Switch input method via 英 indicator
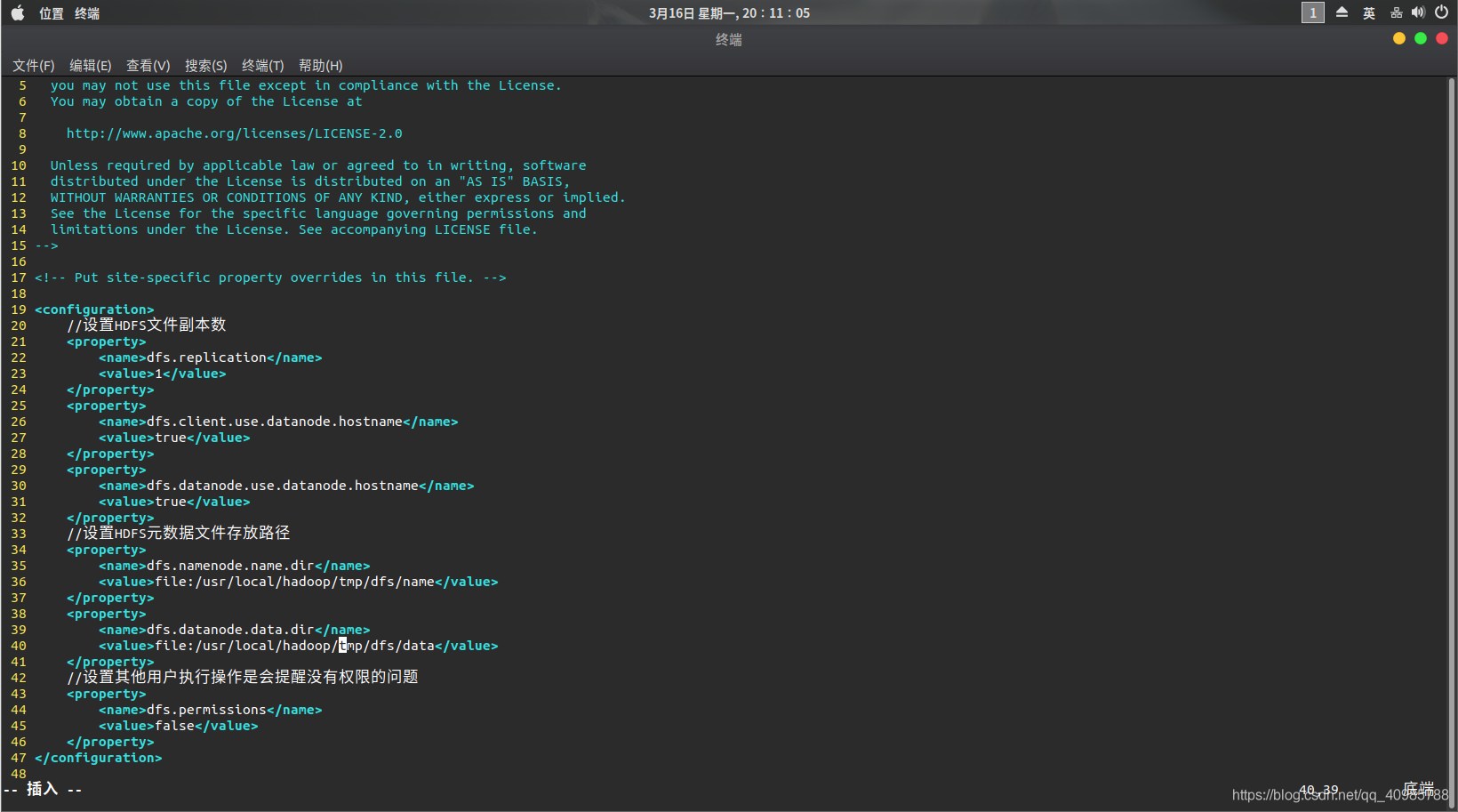This screenshot has width=1458, height=812. (x=1369, y=13)
